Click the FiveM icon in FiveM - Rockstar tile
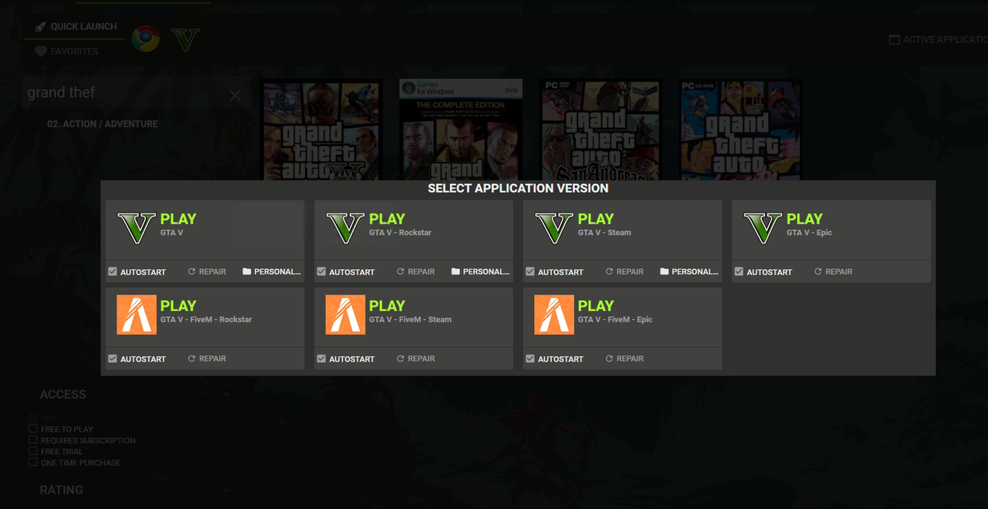988x509 pixels. click(x=137, y=315)
